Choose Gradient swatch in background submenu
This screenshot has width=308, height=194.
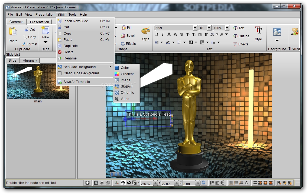117,74
